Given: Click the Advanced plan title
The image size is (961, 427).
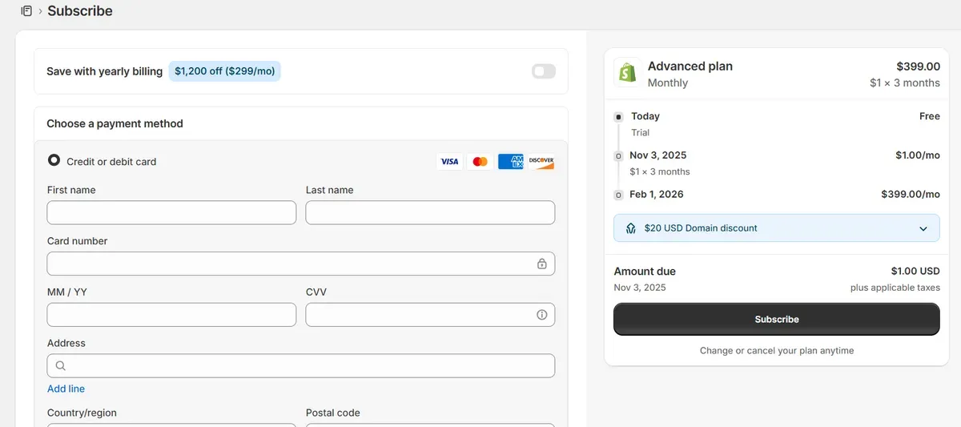Looking at the screenshot, I should 690,66.
